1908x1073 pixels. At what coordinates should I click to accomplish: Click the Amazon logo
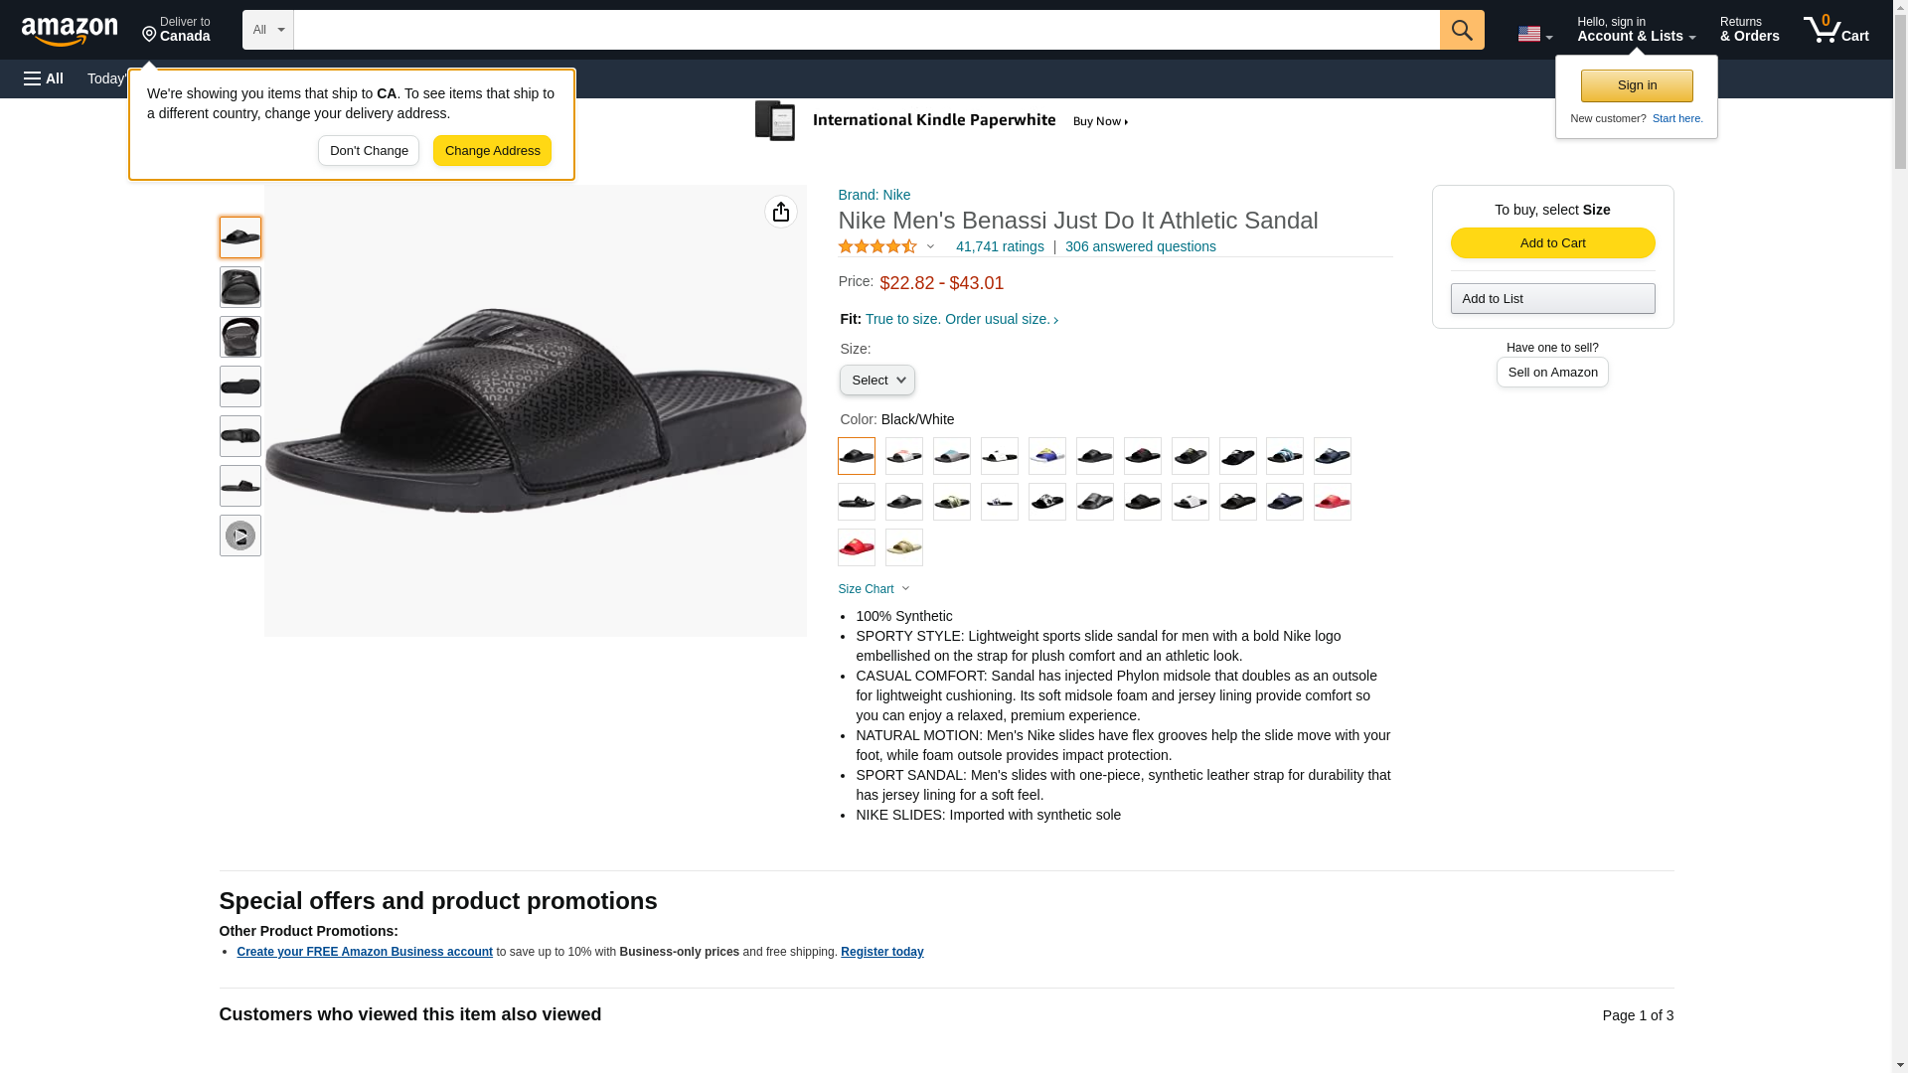70,31
